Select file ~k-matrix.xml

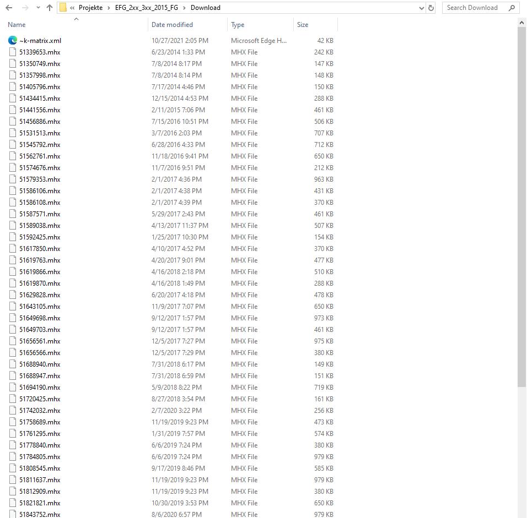[40, 41]
